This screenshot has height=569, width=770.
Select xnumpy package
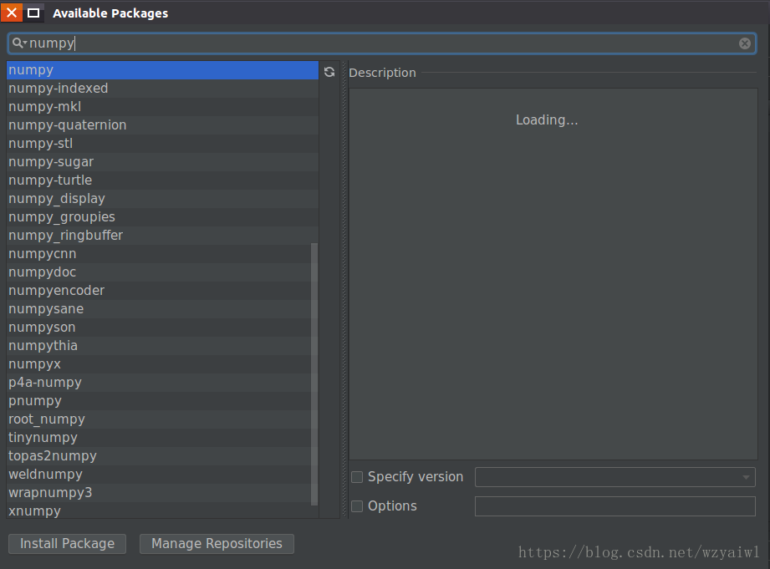pos(159,511)
